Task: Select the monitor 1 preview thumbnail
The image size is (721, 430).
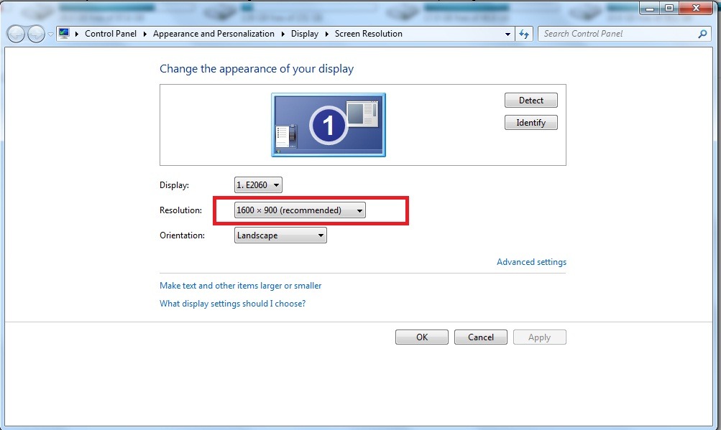Action: click(329, 125)
